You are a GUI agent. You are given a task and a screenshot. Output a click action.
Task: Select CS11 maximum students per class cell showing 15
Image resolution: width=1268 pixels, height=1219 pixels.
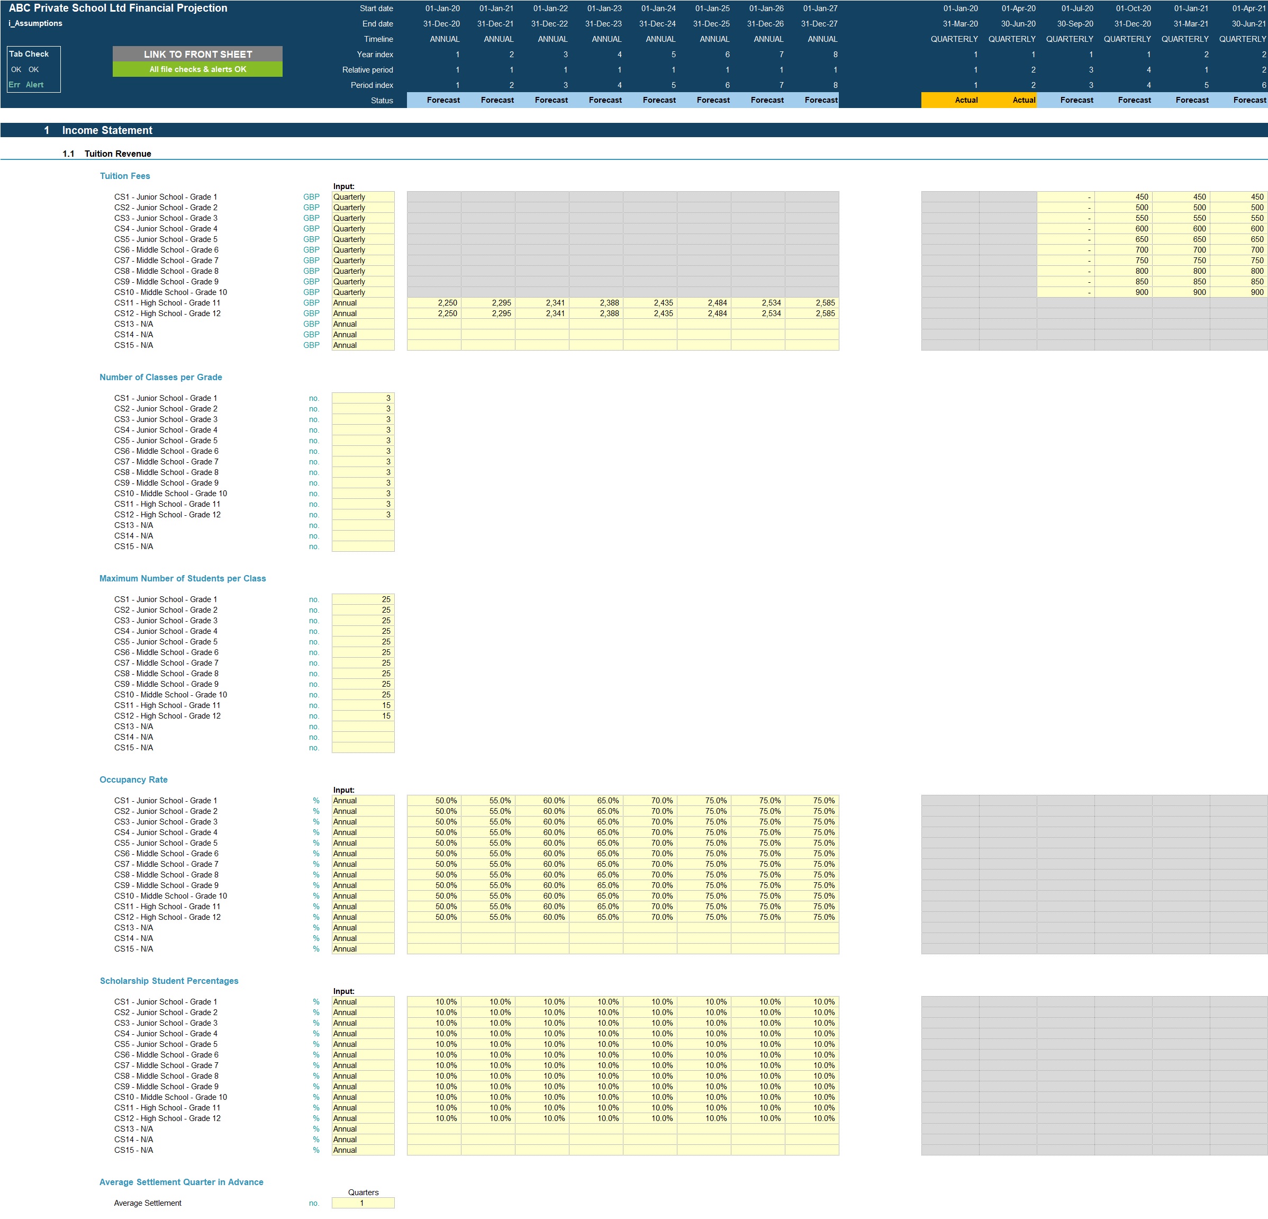click(363, 706)
